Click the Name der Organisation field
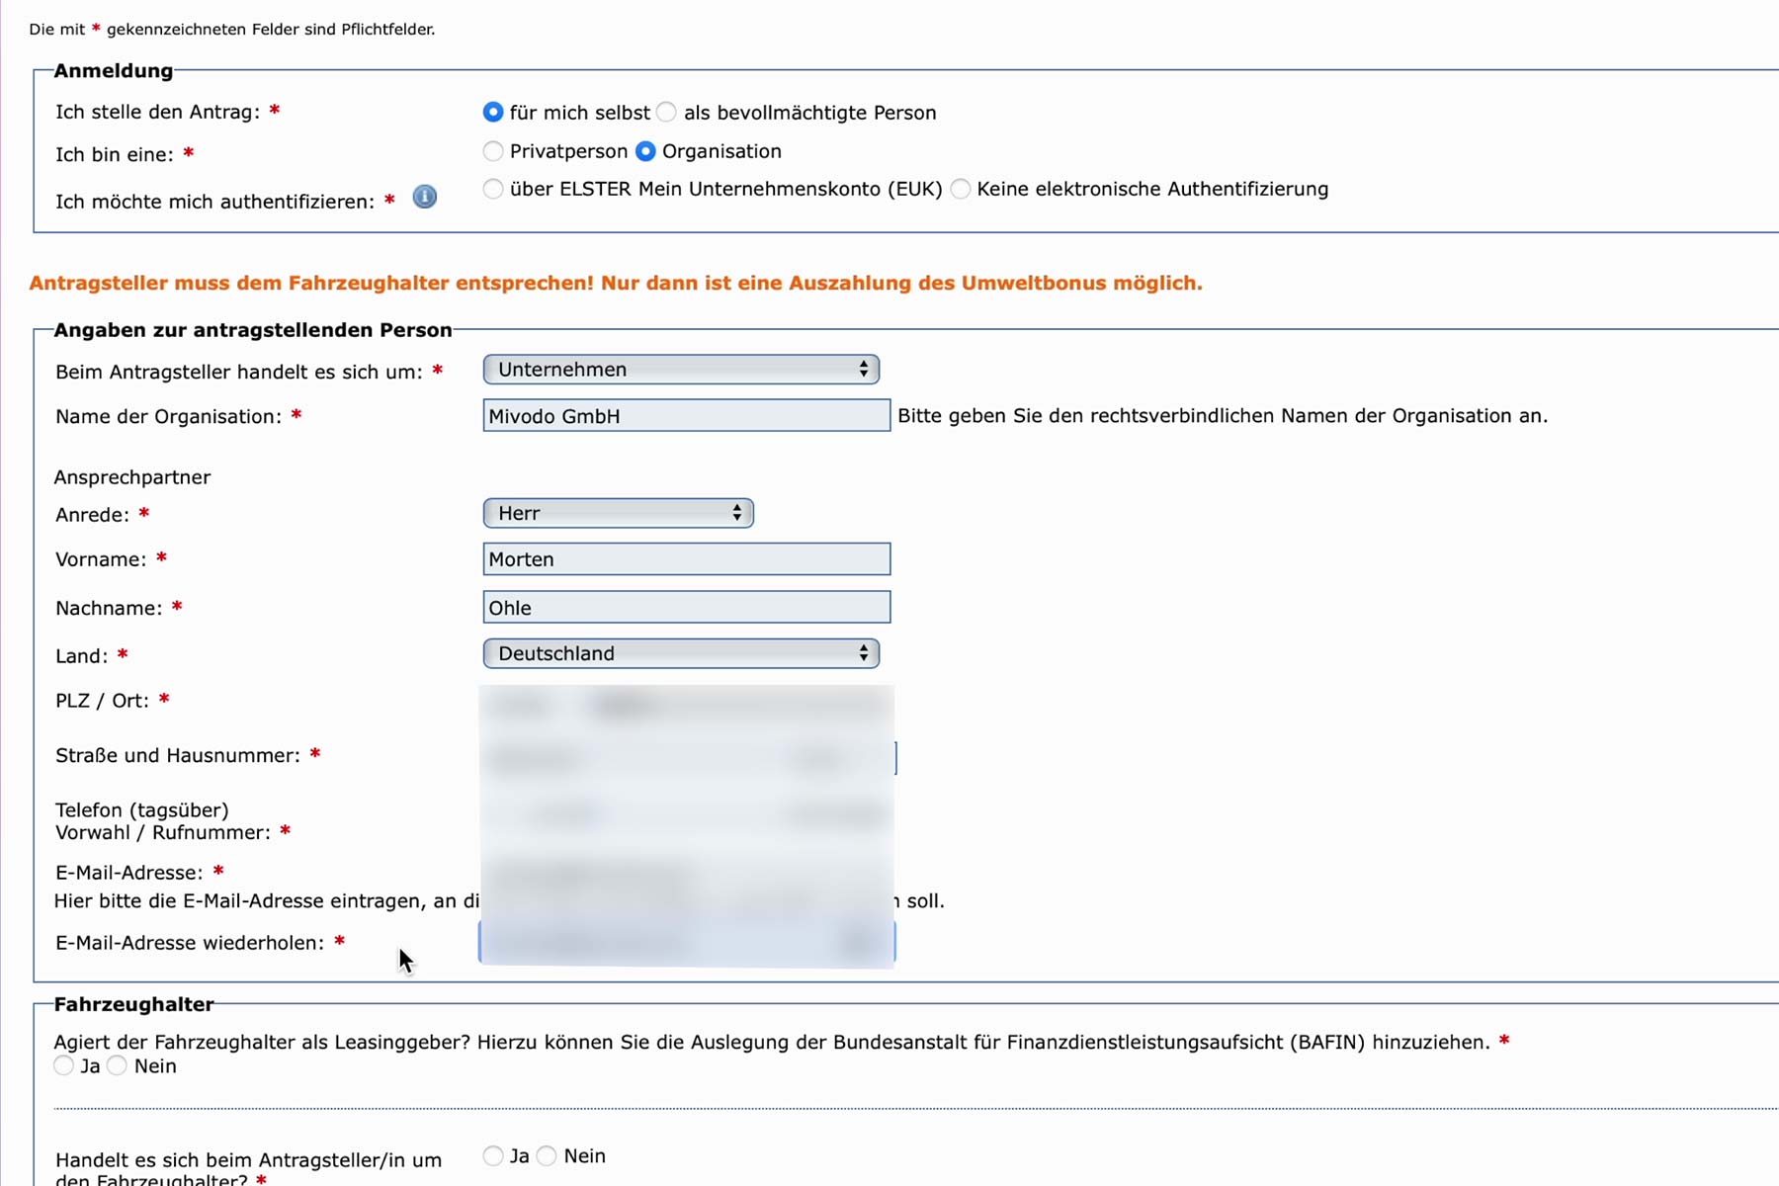1779x1186 pixels. (x=686, y=416)
